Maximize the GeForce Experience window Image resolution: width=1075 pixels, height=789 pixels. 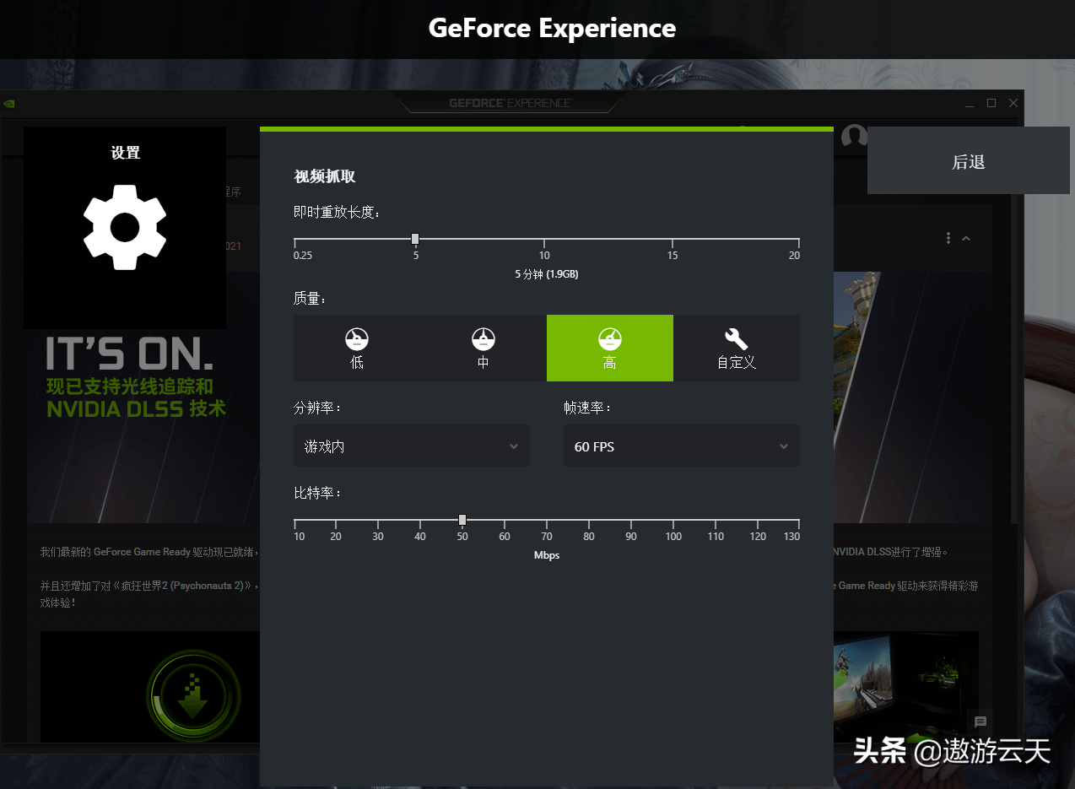991,103
